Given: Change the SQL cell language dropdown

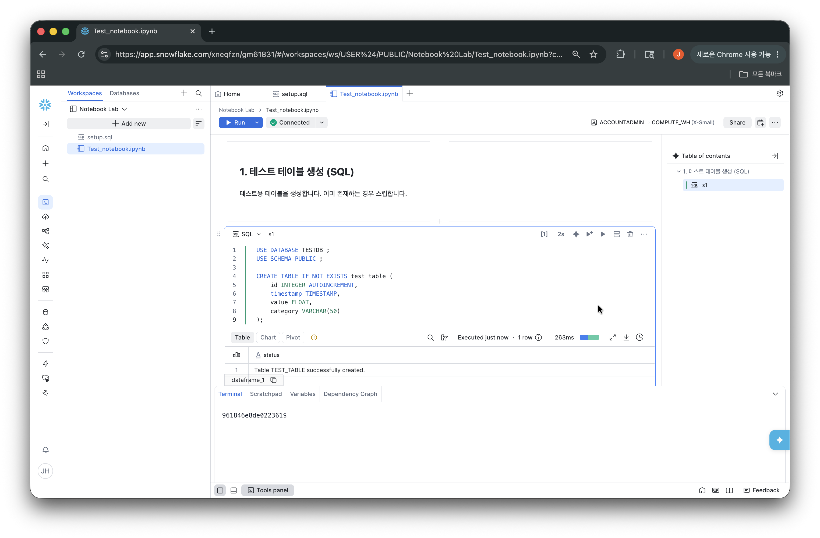Looking at the screenshot, I should [x=247, y=234].
